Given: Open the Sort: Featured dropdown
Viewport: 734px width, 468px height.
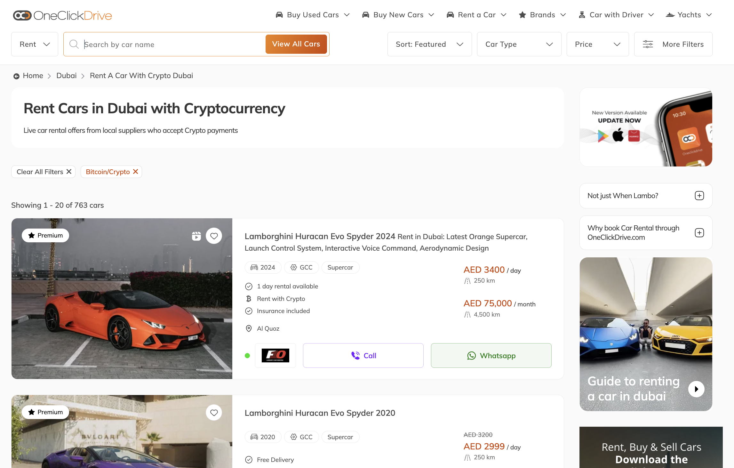Looking at the screenshot, I should point(429,44).
